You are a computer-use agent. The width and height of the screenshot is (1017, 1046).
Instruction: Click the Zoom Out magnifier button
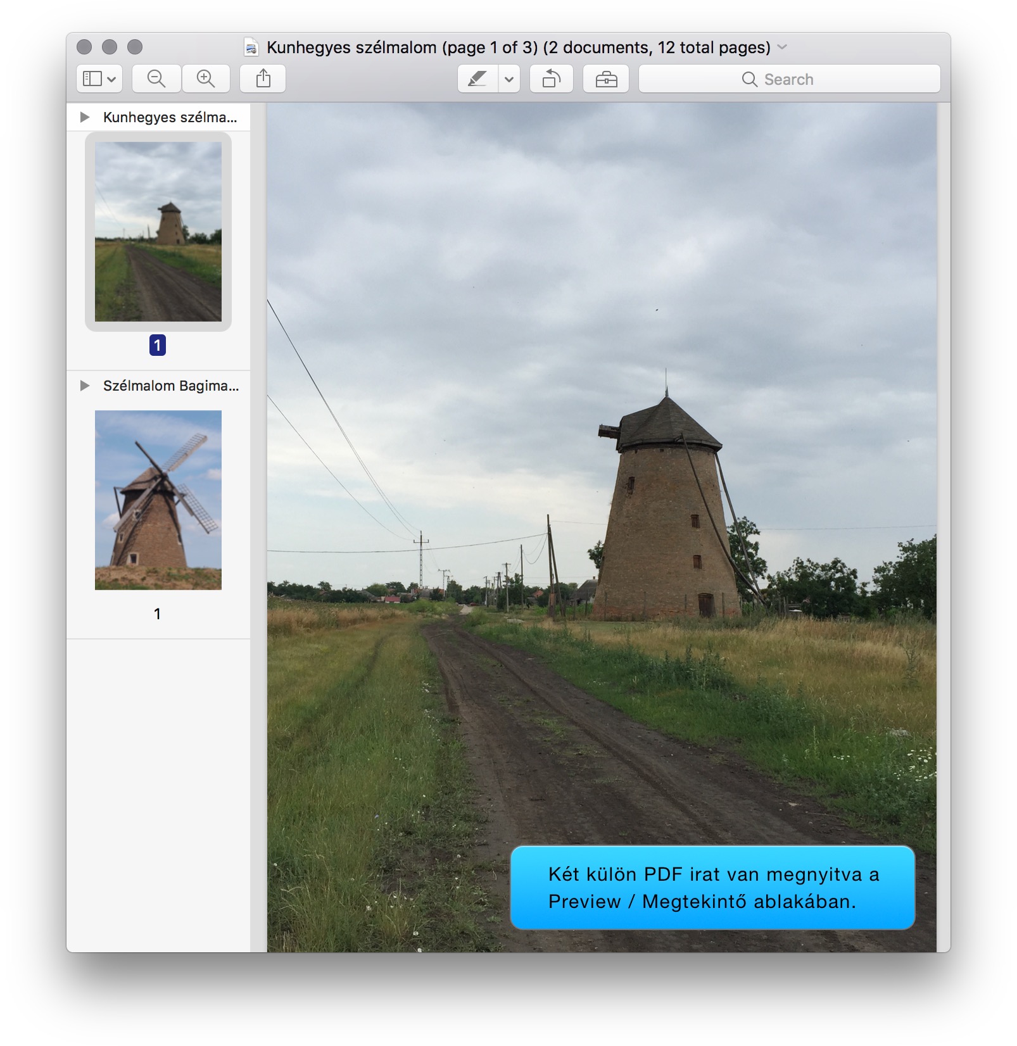156,79
